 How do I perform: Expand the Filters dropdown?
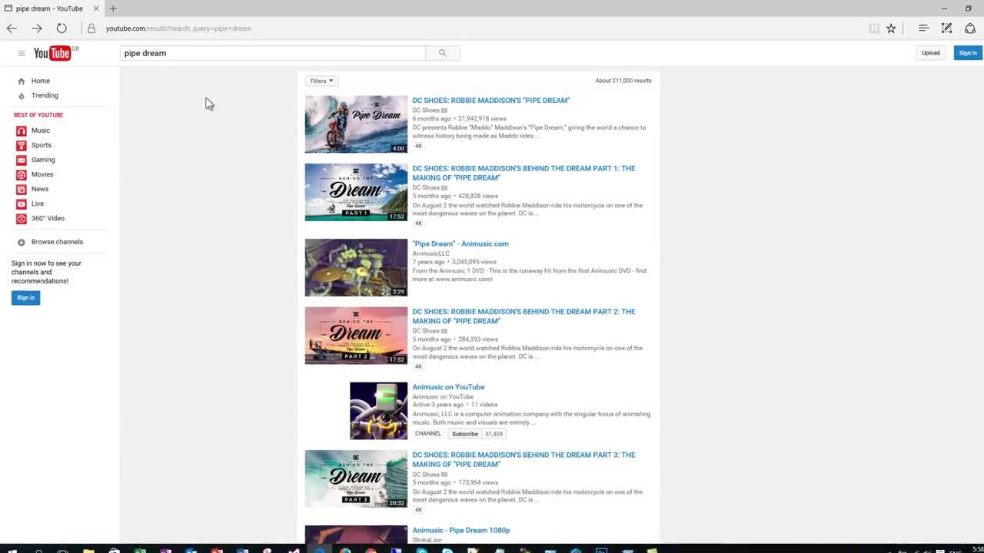click(321, 81)
